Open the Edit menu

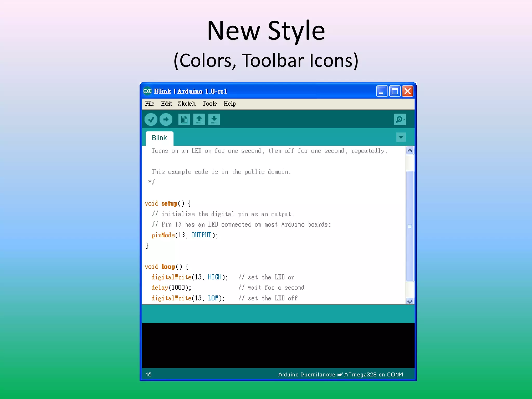pyautogui.click(x=167, y=104)
